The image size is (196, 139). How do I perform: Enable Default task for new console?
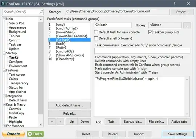pyautogui.click(x=96, y=32)
